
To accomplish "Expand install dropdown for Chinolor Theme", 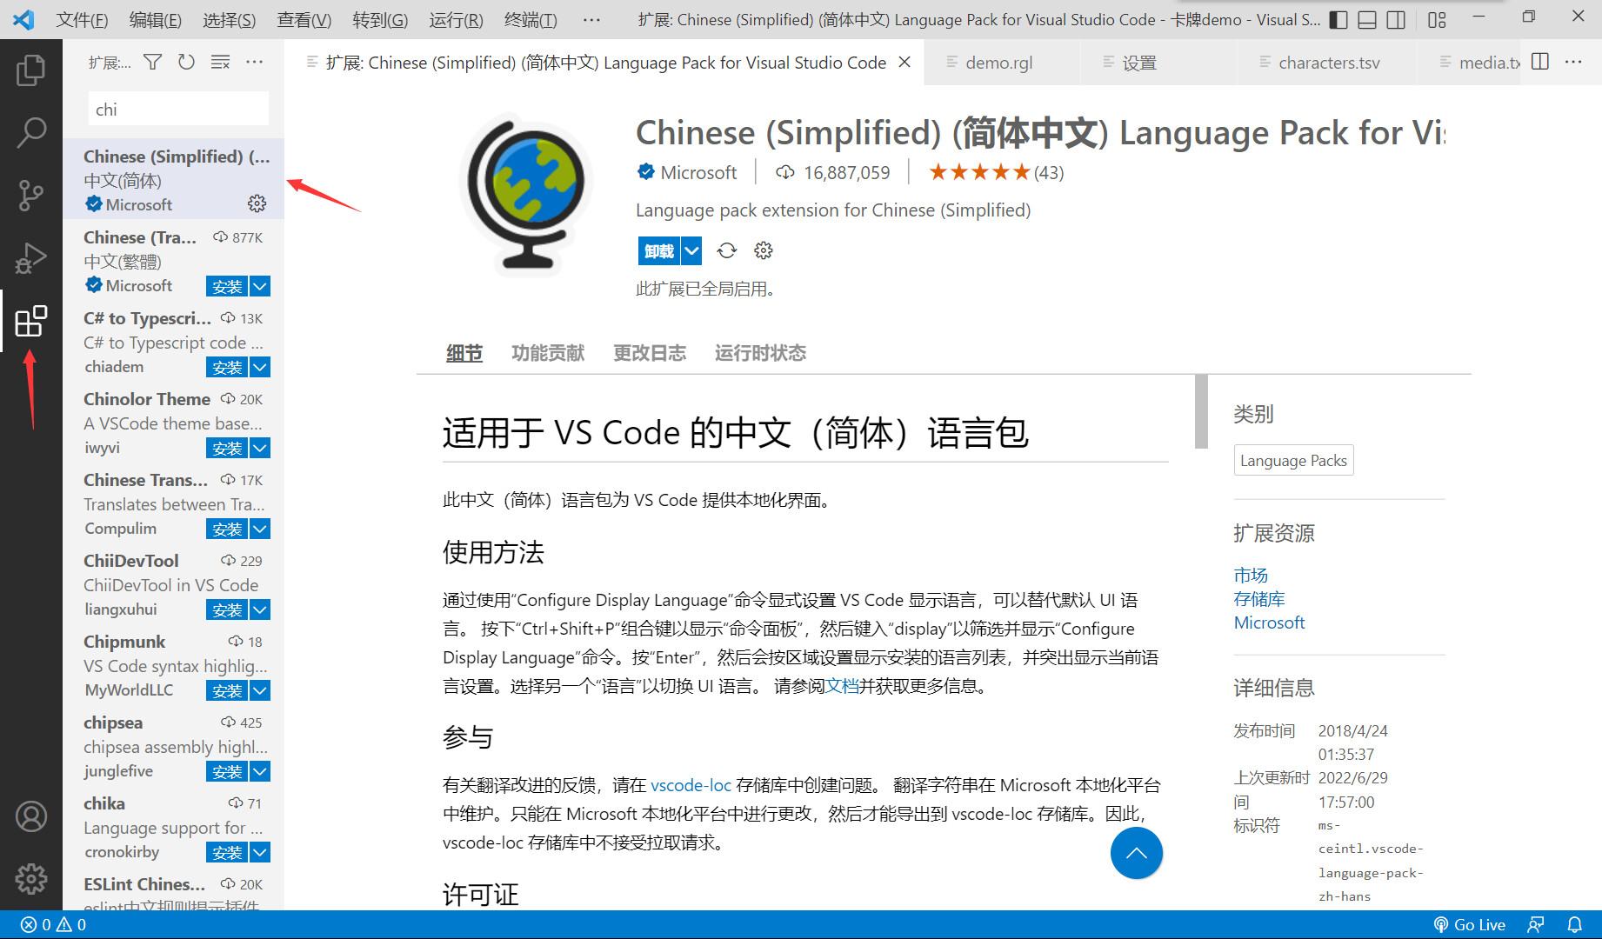I will 260,448.
